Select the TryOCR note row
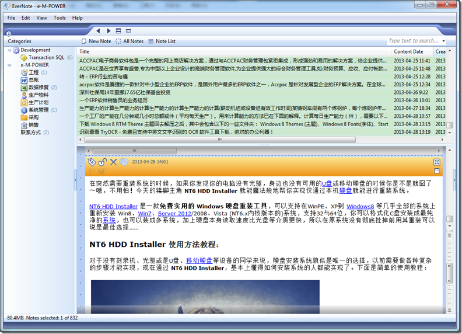 click(x=262, y=132)
